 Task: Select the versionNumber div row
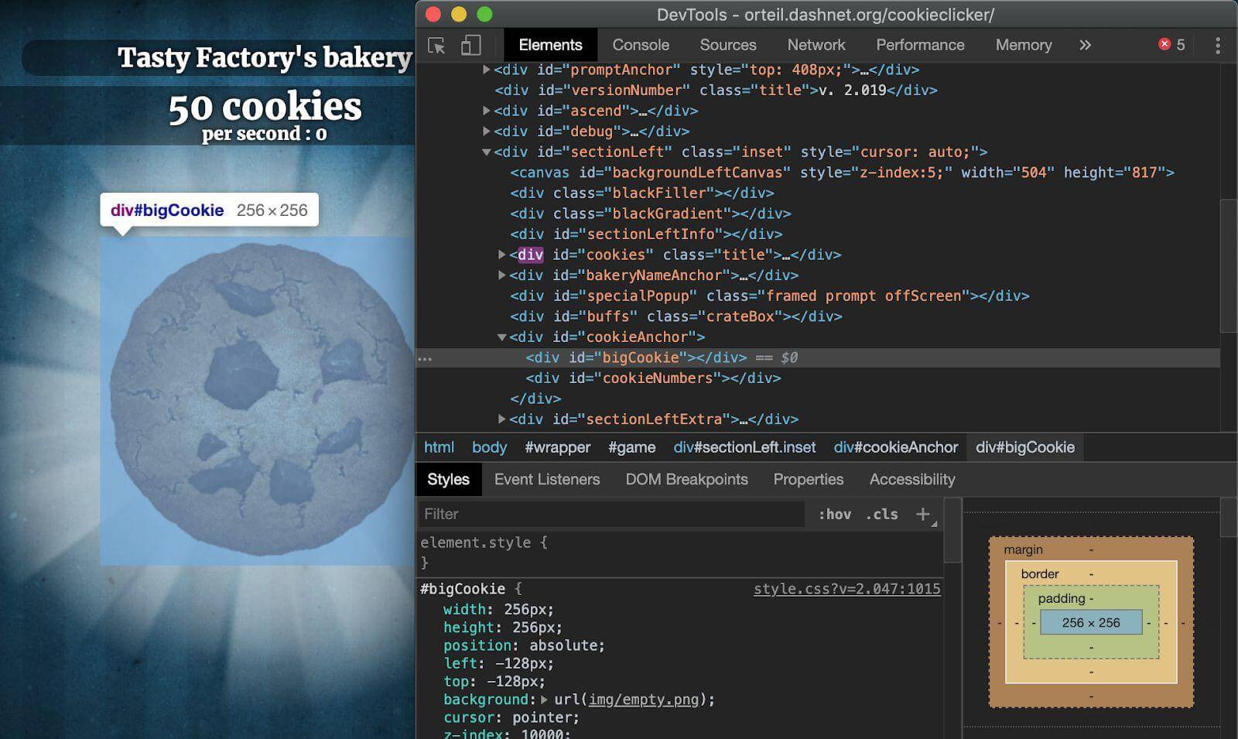(716, 91)
